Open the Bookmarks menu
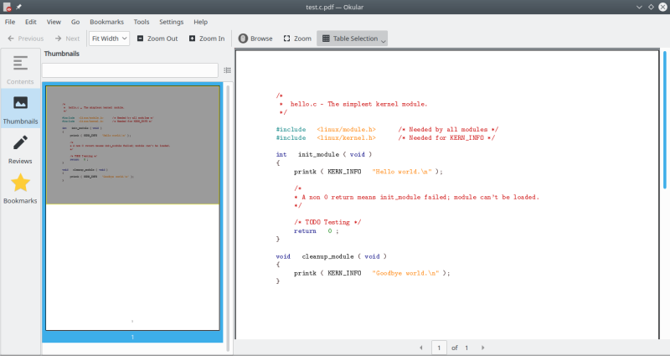Image resolution: width=670 pixels, height=356 pixels. (107, 21)
